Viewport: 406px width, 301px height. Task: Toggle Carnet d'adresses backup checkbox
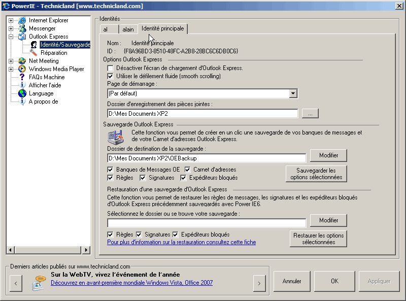pos(188,170)
